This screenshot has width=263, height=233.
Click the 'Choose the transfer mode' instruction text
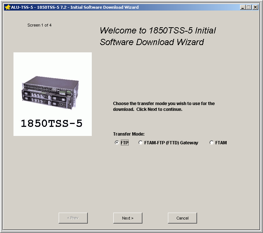coord(164,106)
